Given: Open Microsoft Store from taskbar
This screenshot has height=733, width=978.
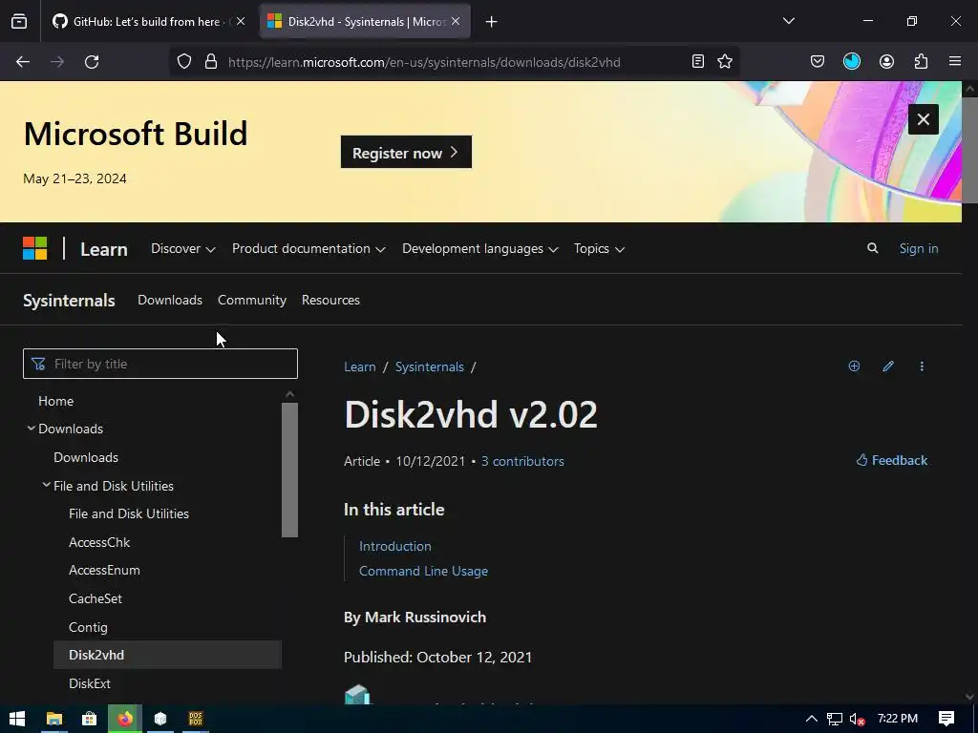Looking at the screenshot, I should tap(89, 719).
